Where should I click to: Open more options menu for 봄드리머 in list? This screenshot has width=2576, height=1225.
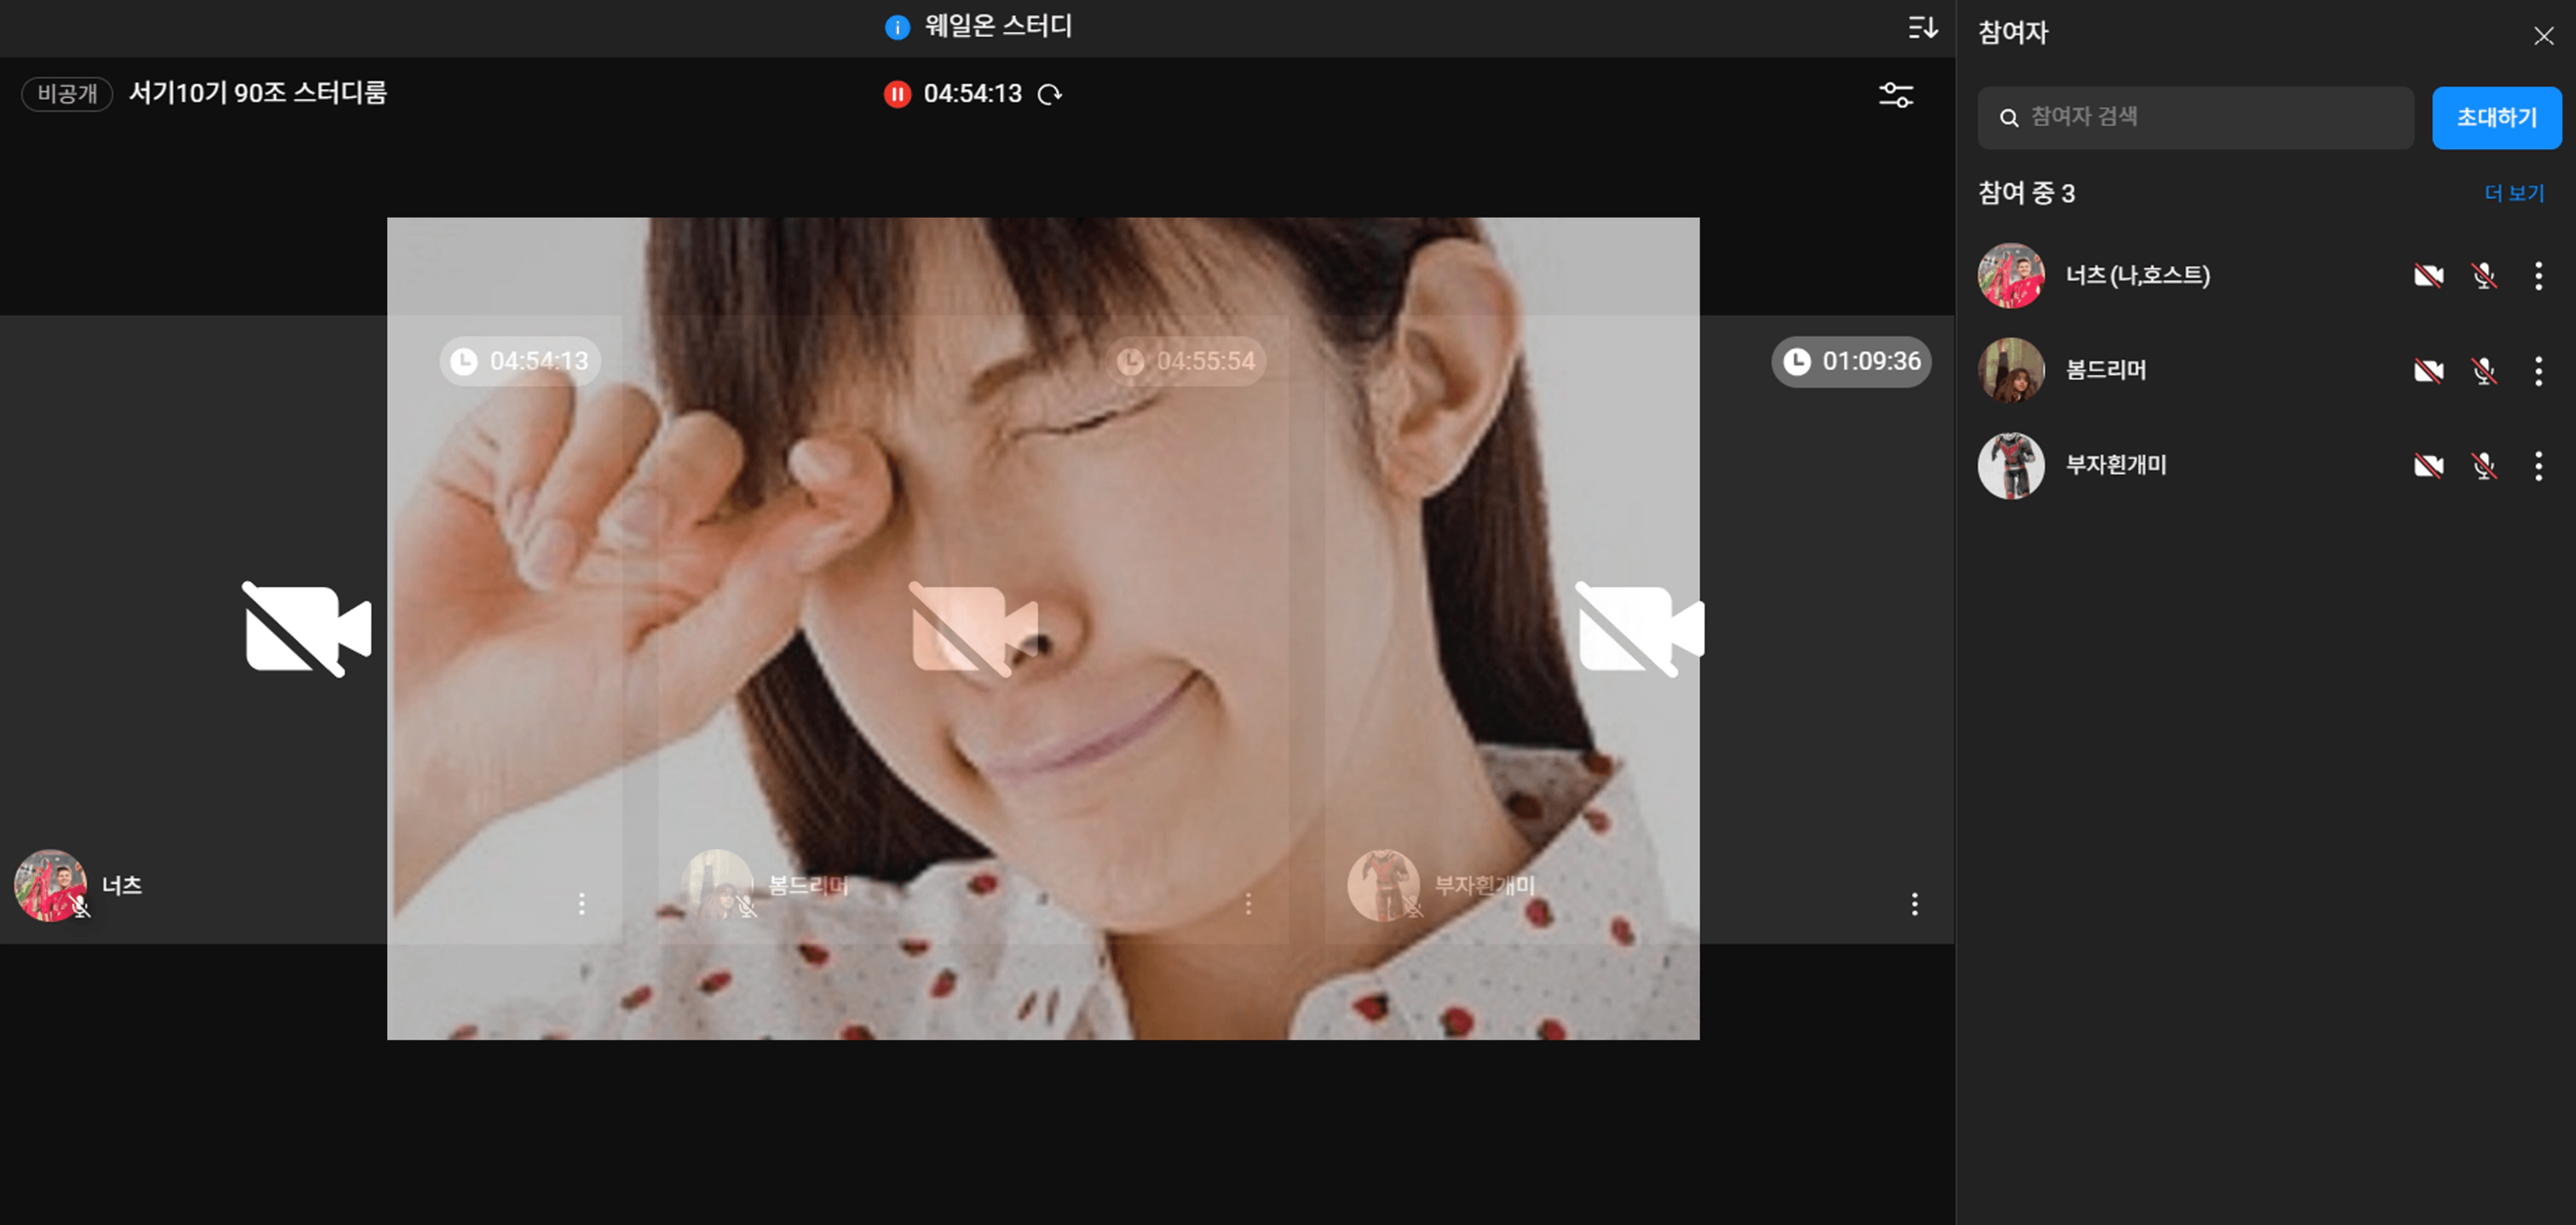(x=2538, y=371)
